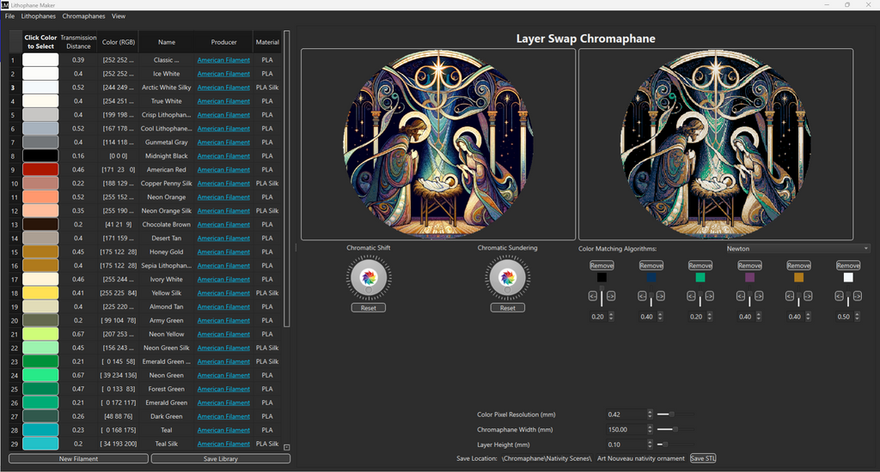Click the Color Pixel Resolution spinner arrows

coord(650,415)
